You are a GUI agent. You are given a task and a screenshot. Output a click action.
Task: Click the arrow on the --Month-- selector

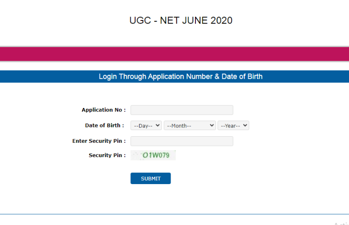tap(212, 125)
